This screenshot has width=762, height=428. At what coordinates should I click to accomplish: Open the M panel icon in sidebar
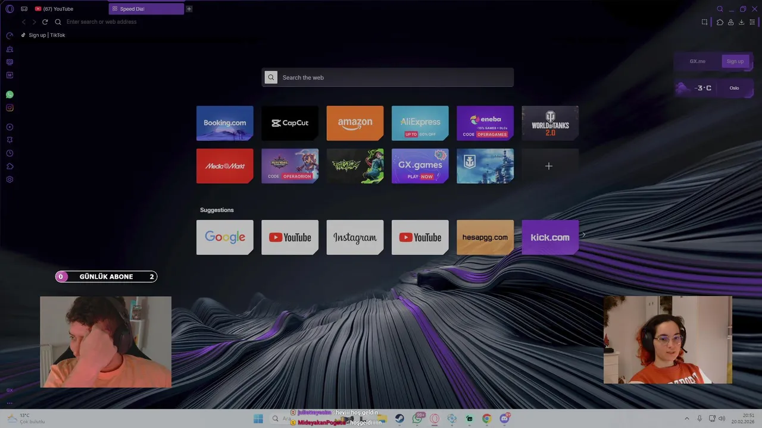(10, 75)
